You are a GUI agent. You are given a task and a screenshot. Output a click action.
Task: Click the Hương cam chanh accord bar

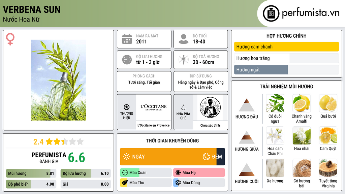[x=286, y=46]
